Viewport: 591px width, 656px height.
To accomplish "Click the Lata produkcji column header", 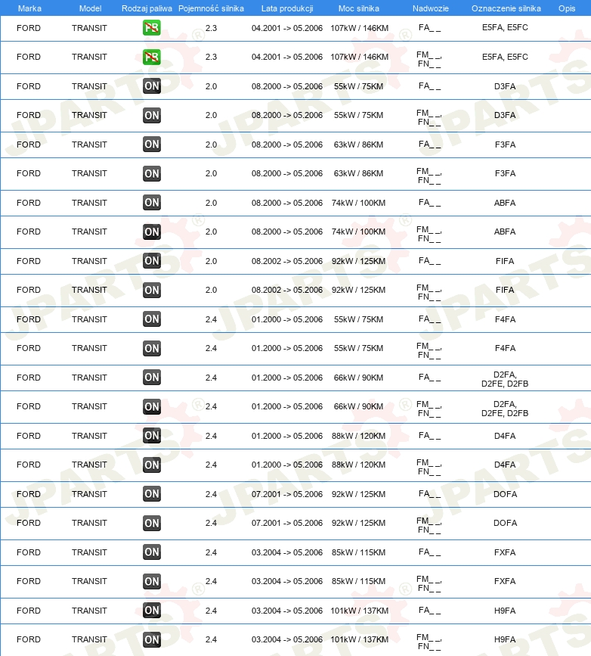I will pos(287,8).
